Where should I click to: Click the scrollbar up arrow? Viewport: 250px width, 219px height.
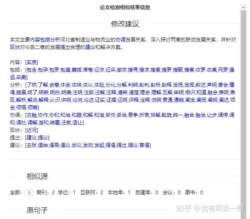coord(243,7)
